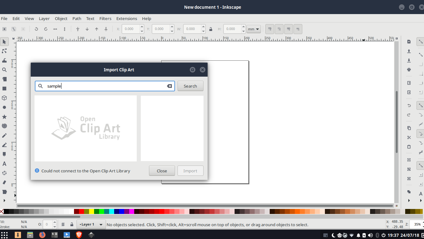The width and height of the screenshot is (424, 239).
Task: Open the Path menu
Action: click(x=77, y=18)
